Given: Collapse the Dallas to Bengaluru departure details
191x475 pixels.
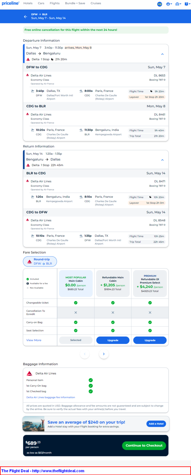Looking at the screenshot, I should pos(162,54).
